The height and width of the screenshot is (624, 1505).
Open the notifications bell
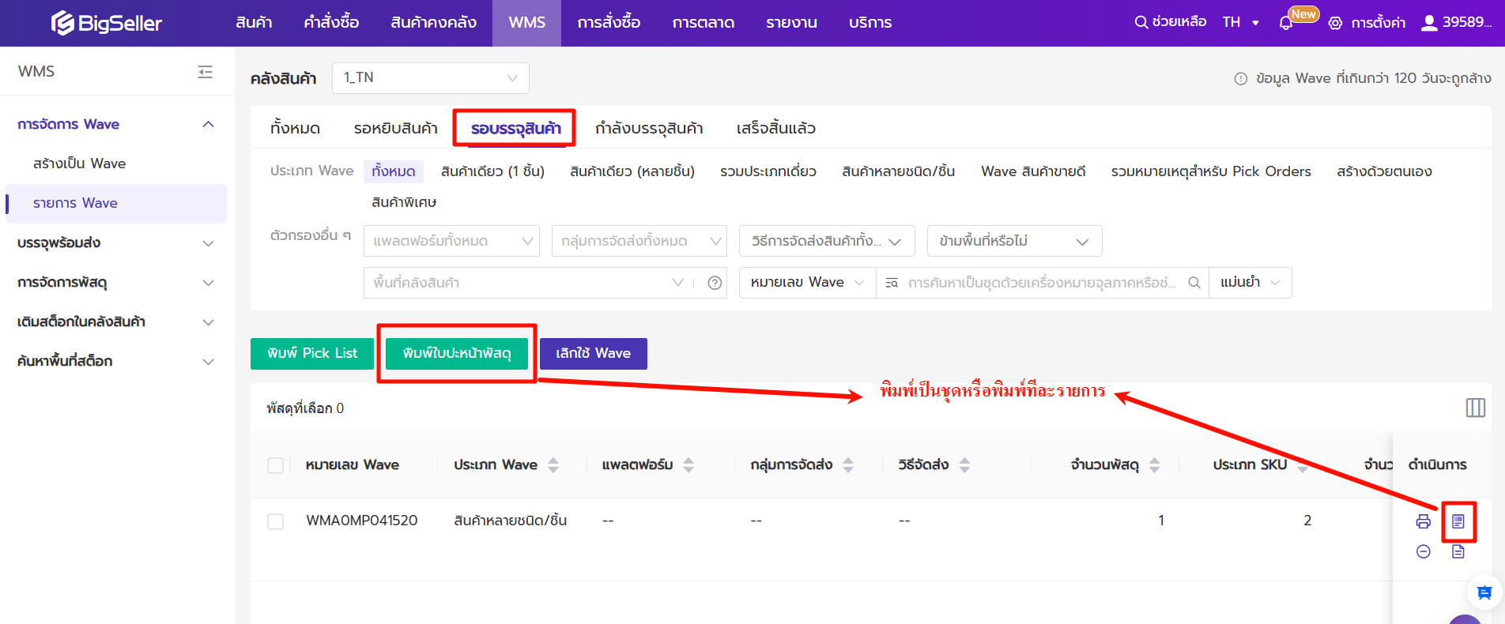click(1286, 23)
